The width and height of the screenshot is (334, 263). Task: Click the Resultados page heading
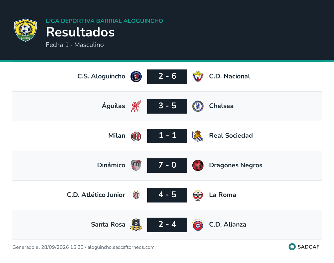(x=80, y=32)
